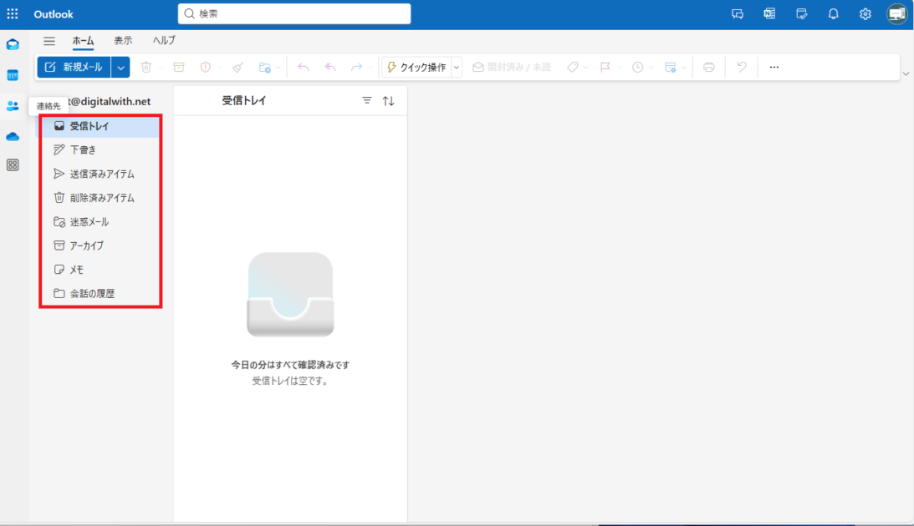This screenshot has height=526, width=914.
Task: Open the My Day to-do icon
Action: point(801,14)
